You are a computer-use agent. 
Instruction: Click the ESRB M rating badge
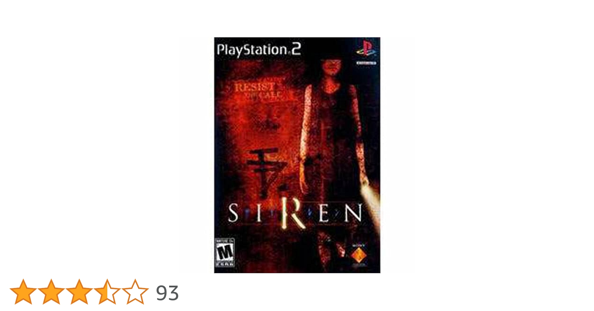[225, 252]
